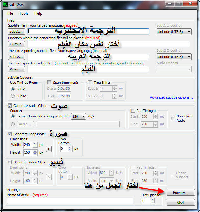The height and width of the screenshot is (212, 200).
Task: Click snapshot Crop Bottom value field
Action: [x=64, y=149]
